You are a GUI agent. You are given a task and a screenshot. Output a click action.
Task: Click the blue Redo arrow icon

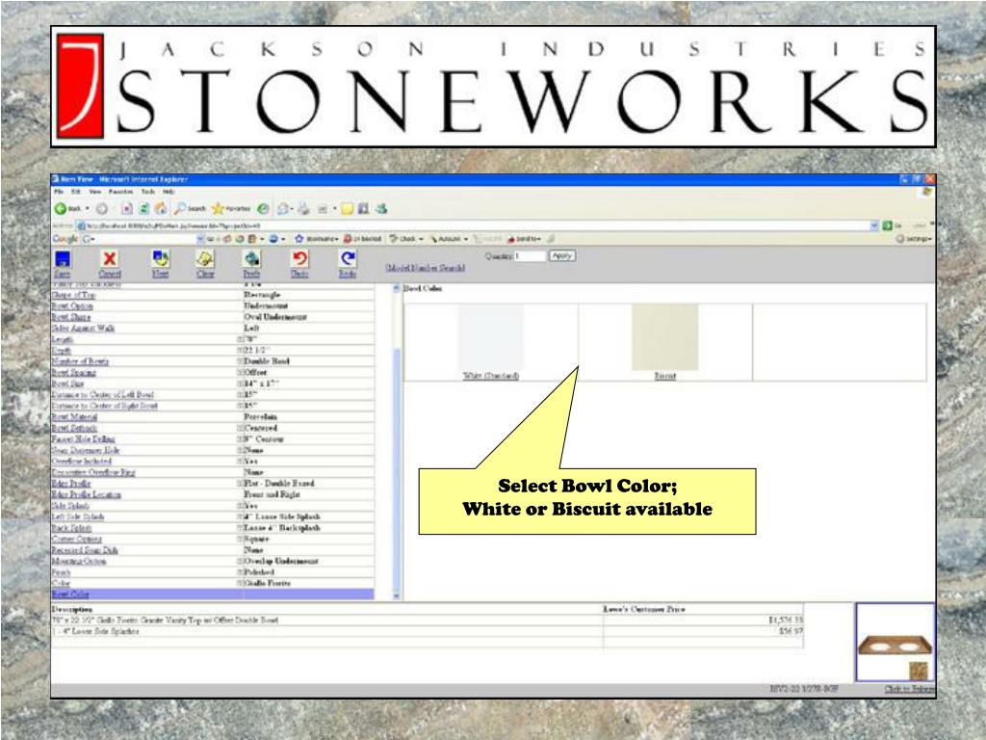pyautogui.click(x=347, y=258)
